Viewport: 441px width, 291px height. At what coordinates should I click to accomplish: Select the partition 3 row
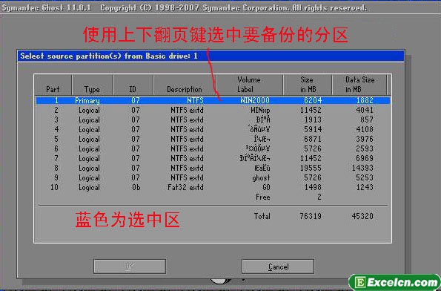[213, 120]
